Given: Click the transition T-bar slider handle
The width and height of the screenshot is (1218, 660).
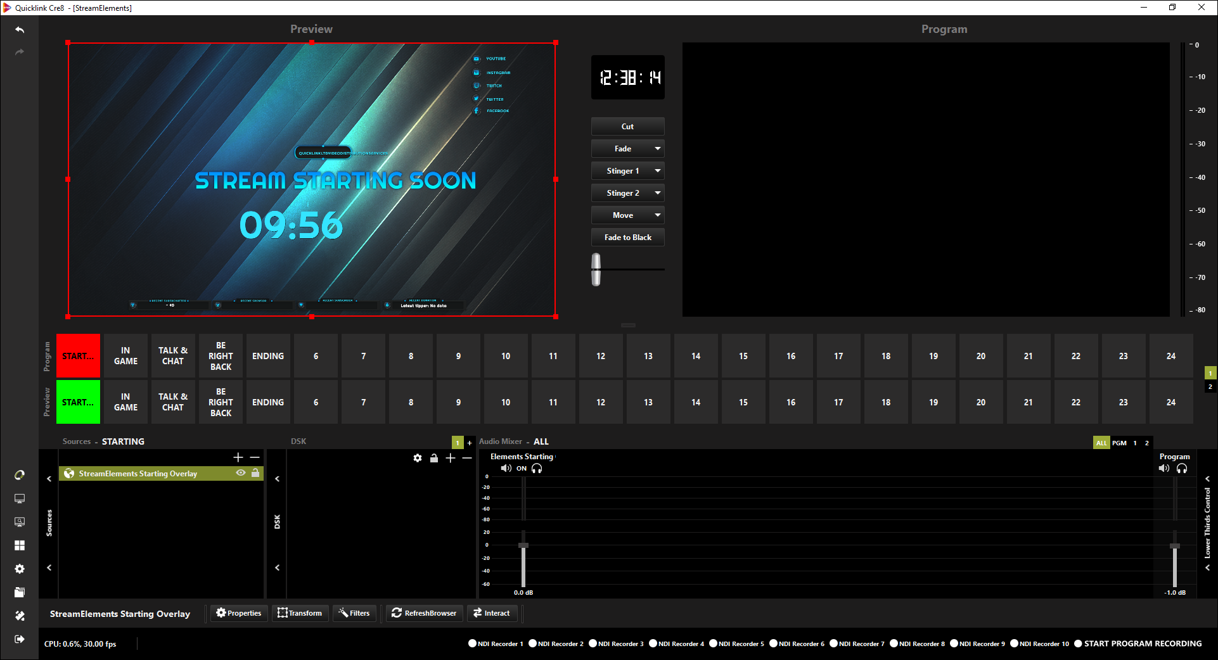Looking at the screenshot, I should click(x=596, y=269).
